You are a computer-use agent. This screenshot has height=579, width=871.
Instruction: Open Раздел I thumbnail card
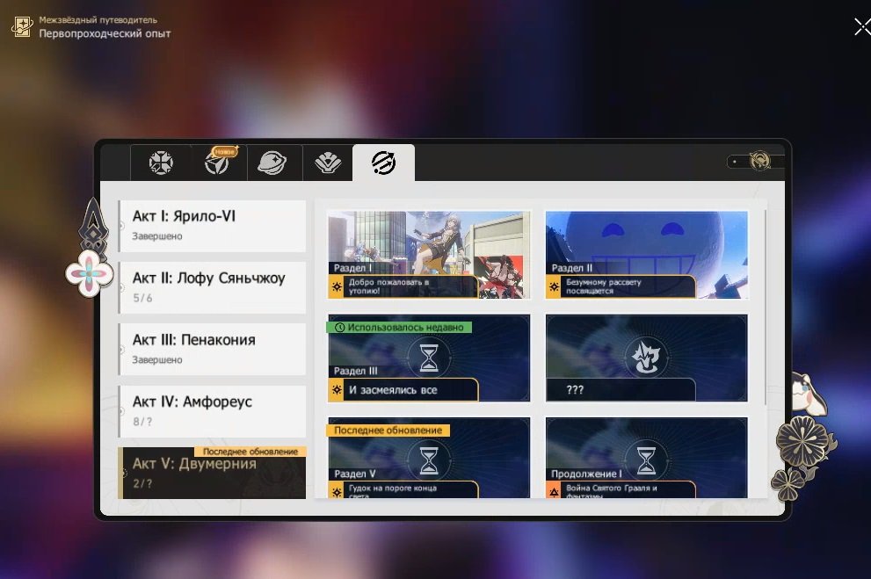pyautogui.click(x=429, y=255)
